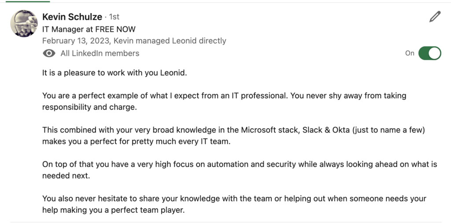Viewport: 451px width, 223px height.
Task: Select the IT Manager at FREE NOW headline
Action: (89, 29)
